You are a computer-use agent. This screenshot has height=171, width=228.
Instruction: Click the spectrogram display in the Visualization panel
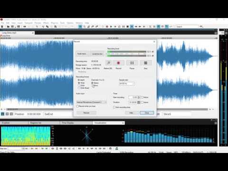point(26,136)
